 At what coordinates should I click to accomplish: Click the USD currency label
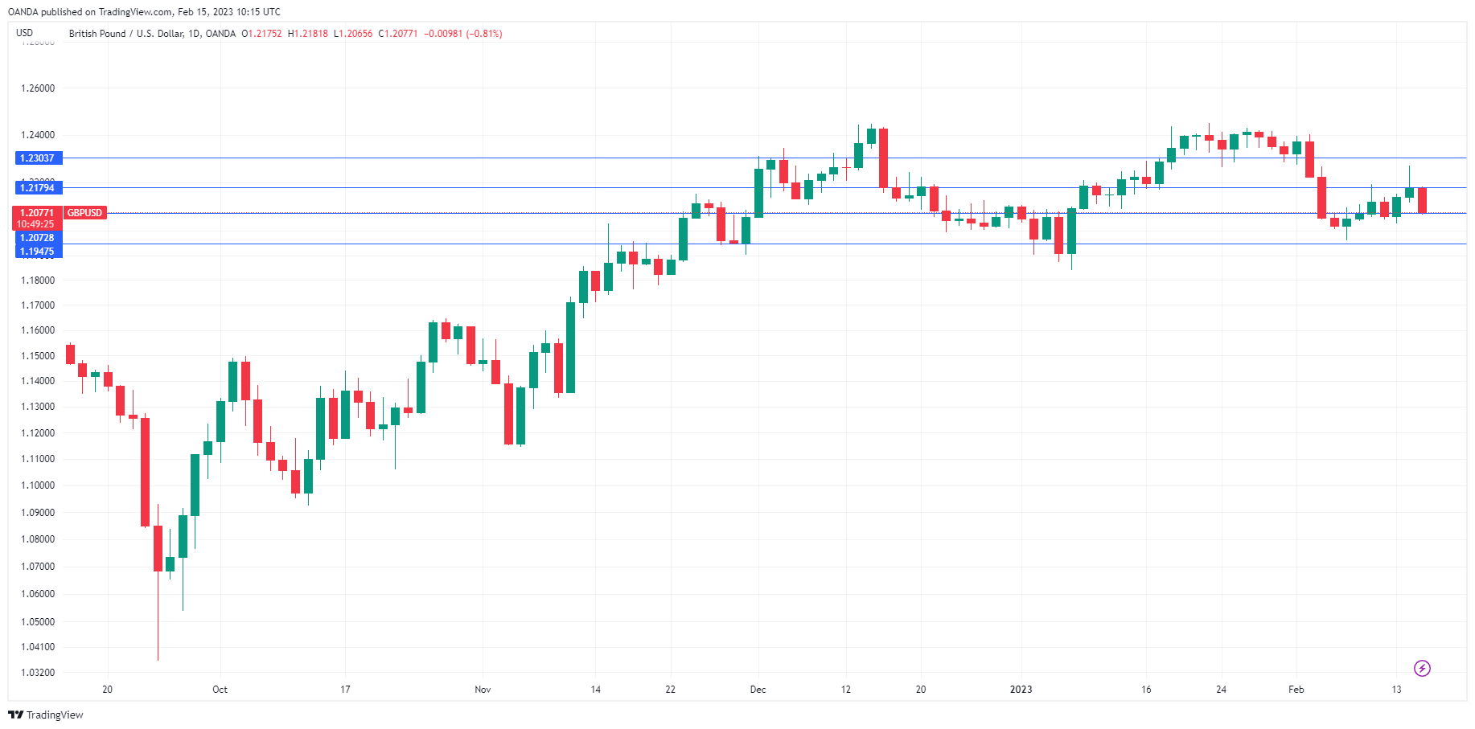[x=25, y=33]
